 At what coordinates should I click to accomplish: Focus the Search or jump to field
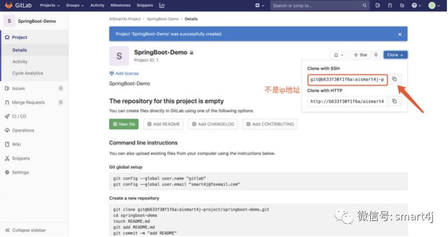319,5
